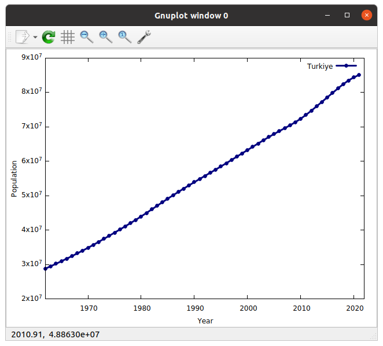Viewport: 383px width, 346px height.
Task: Maximize the Gnuplot window
Action: pos(347,16)
